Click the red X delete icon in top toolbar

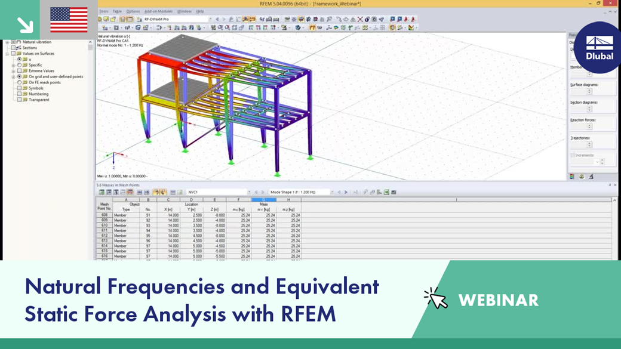(360, 19)
